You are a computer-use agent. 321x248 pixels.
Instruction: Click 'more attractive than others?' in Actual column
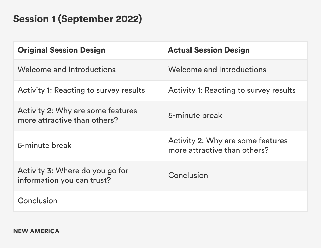(218, 150)
